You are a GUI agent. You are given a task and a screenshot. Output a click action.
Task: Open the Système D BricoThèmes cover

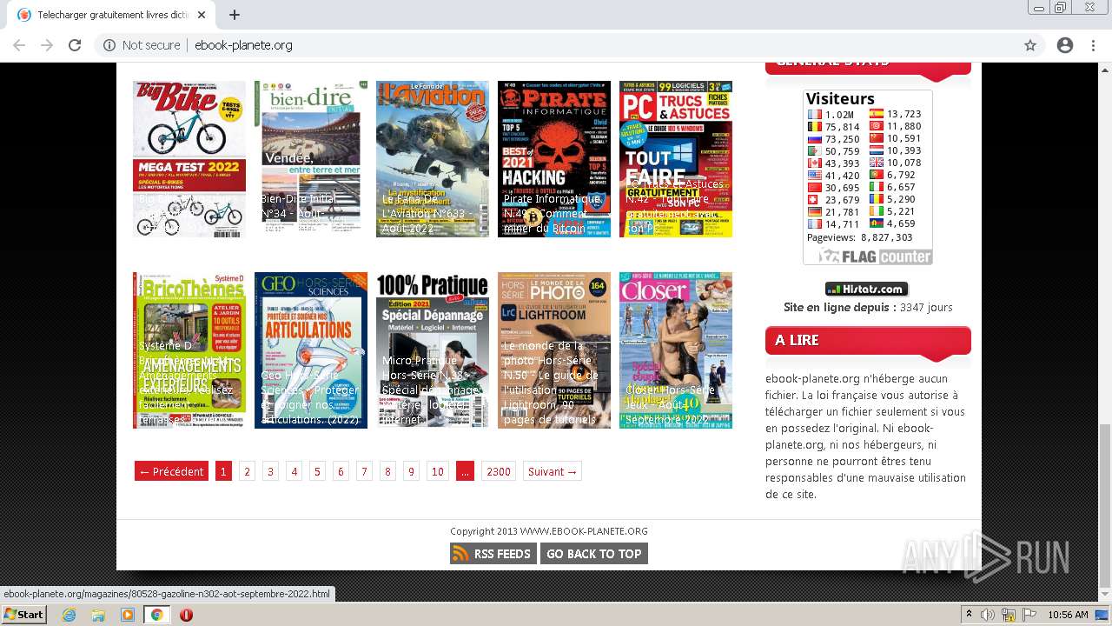[189, 350]
